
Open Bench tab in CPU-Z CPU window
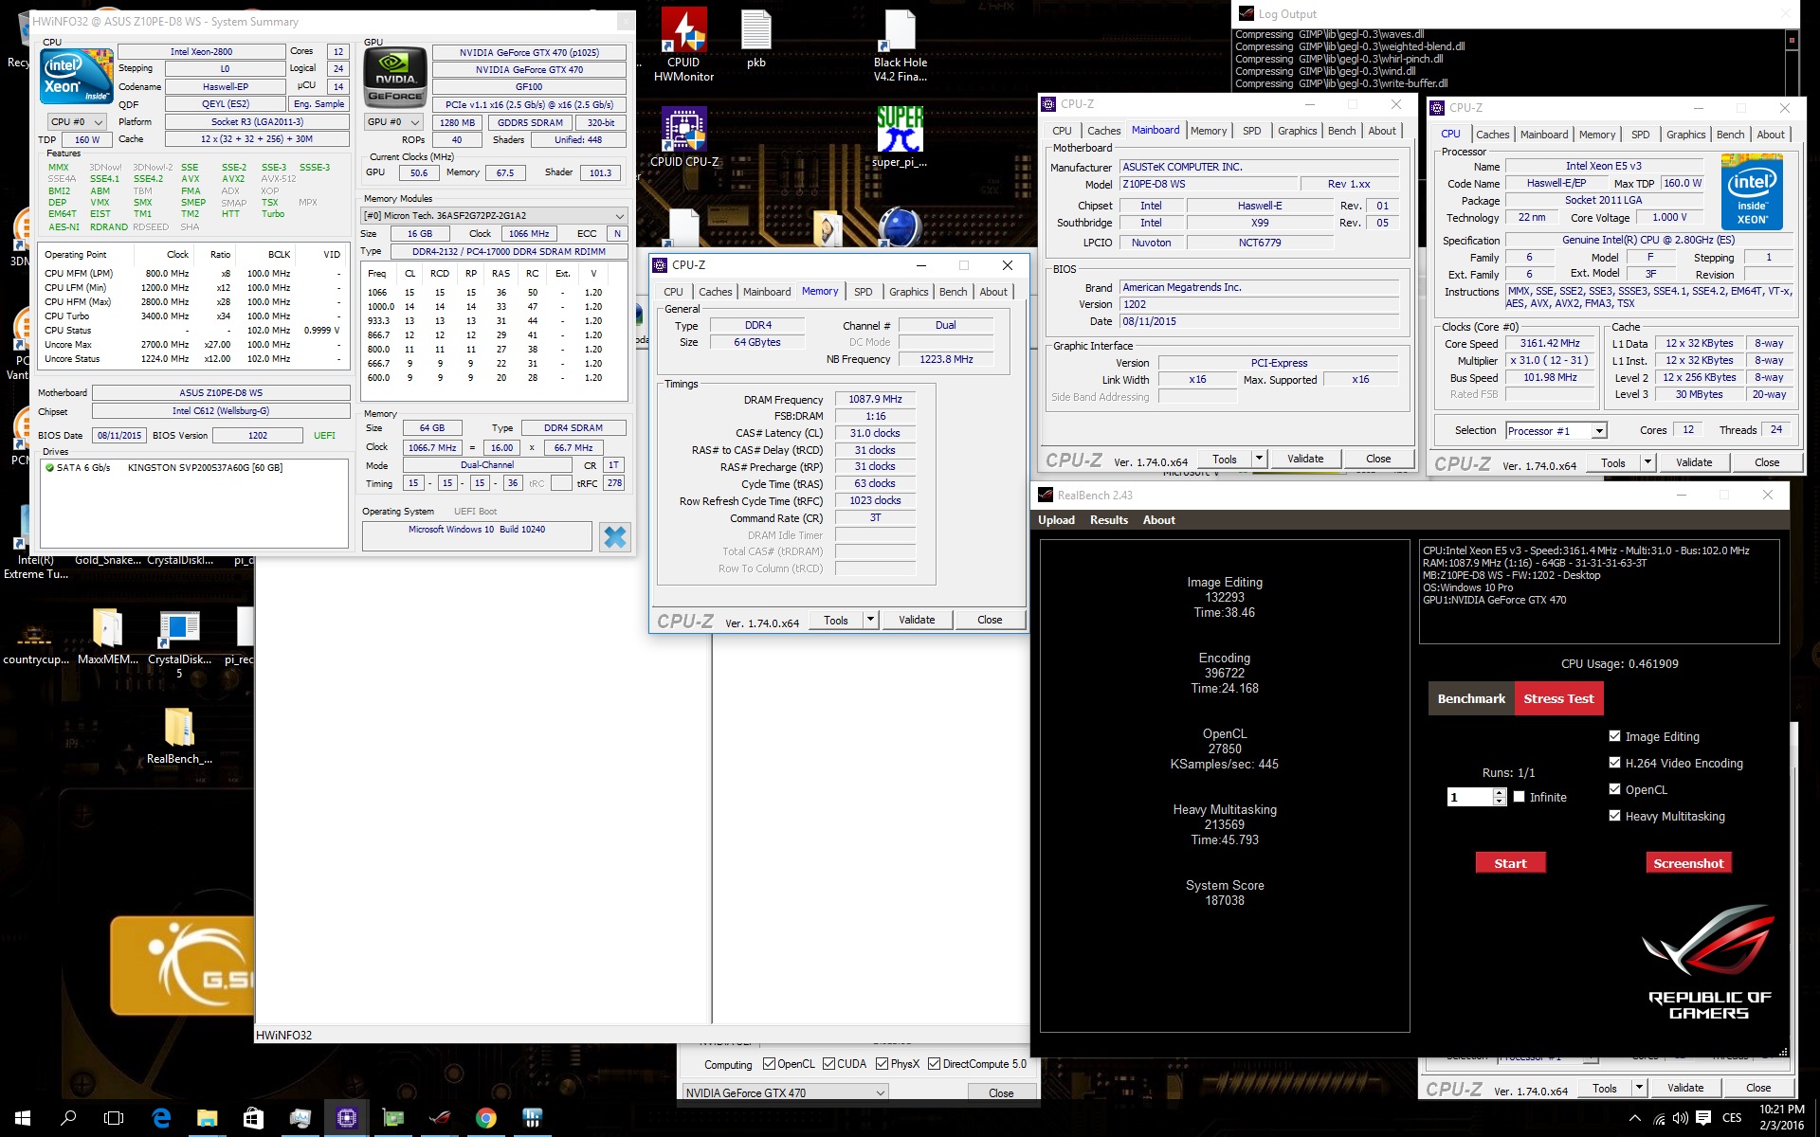coord(1730,135)
